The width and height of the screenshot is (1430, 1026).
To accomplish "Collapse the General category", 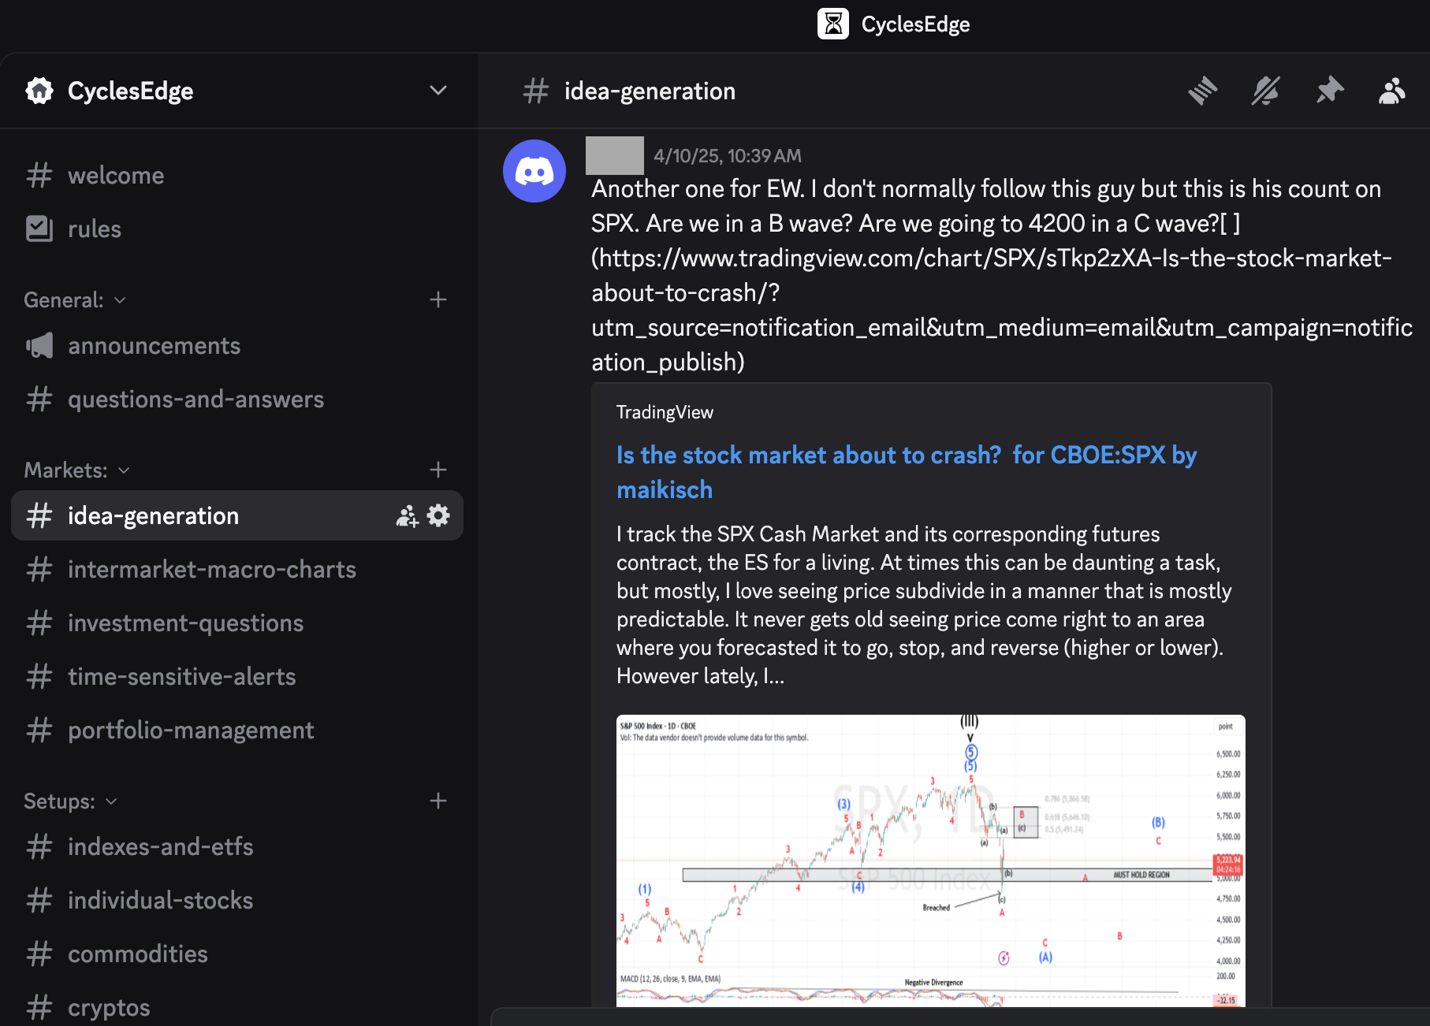I will click(x=75, y=299).
